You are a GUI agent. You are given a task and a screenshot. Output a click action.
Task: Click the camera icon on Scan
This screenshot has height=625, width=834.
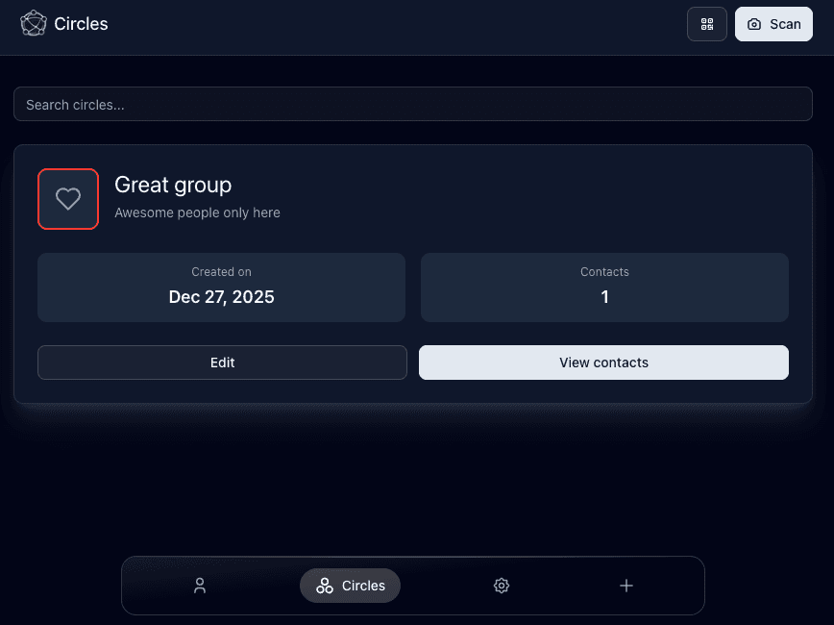tap(754, 24)
